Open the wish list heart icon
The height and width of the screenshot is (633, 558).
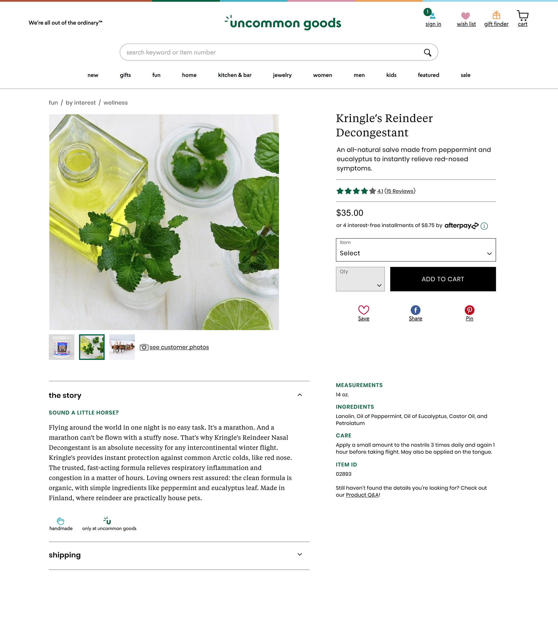point(465,15)
